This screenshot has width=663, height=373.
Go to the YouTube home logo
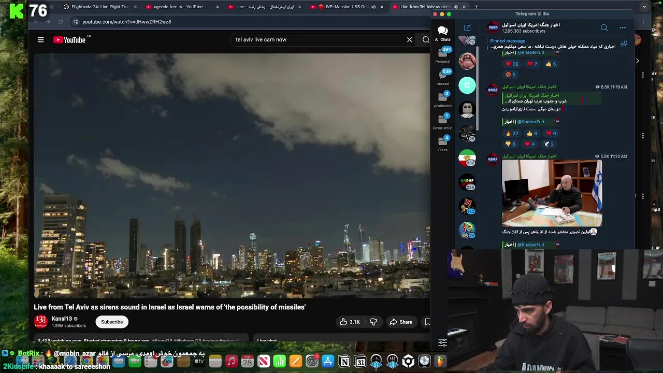(69, 40)
